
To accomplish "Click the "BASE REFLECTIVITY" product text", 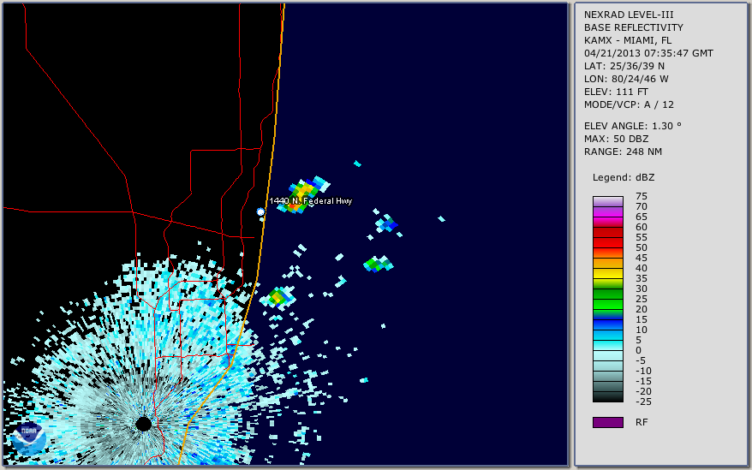I will 634,27.
